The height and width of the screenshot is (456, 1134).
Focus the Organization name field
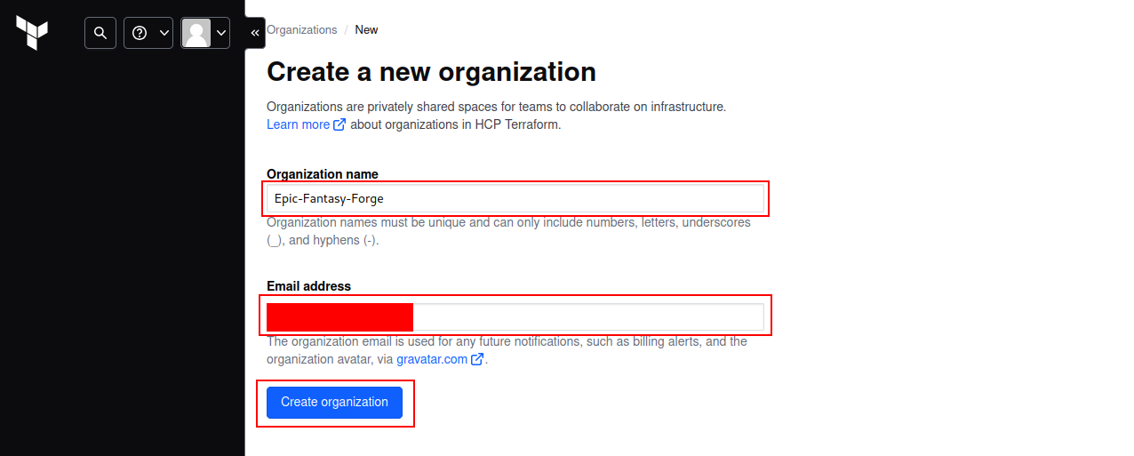[x=515, y=197]
